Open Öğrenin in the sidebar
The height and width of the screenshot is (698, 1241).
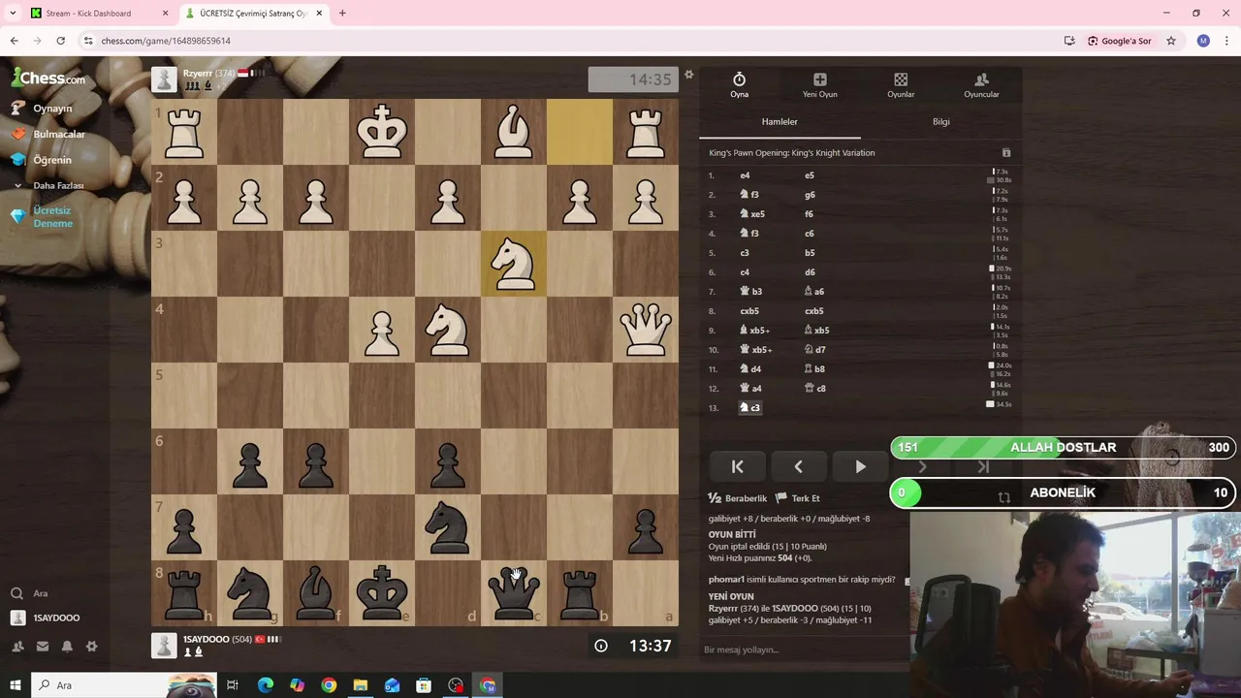click(43, 160)
